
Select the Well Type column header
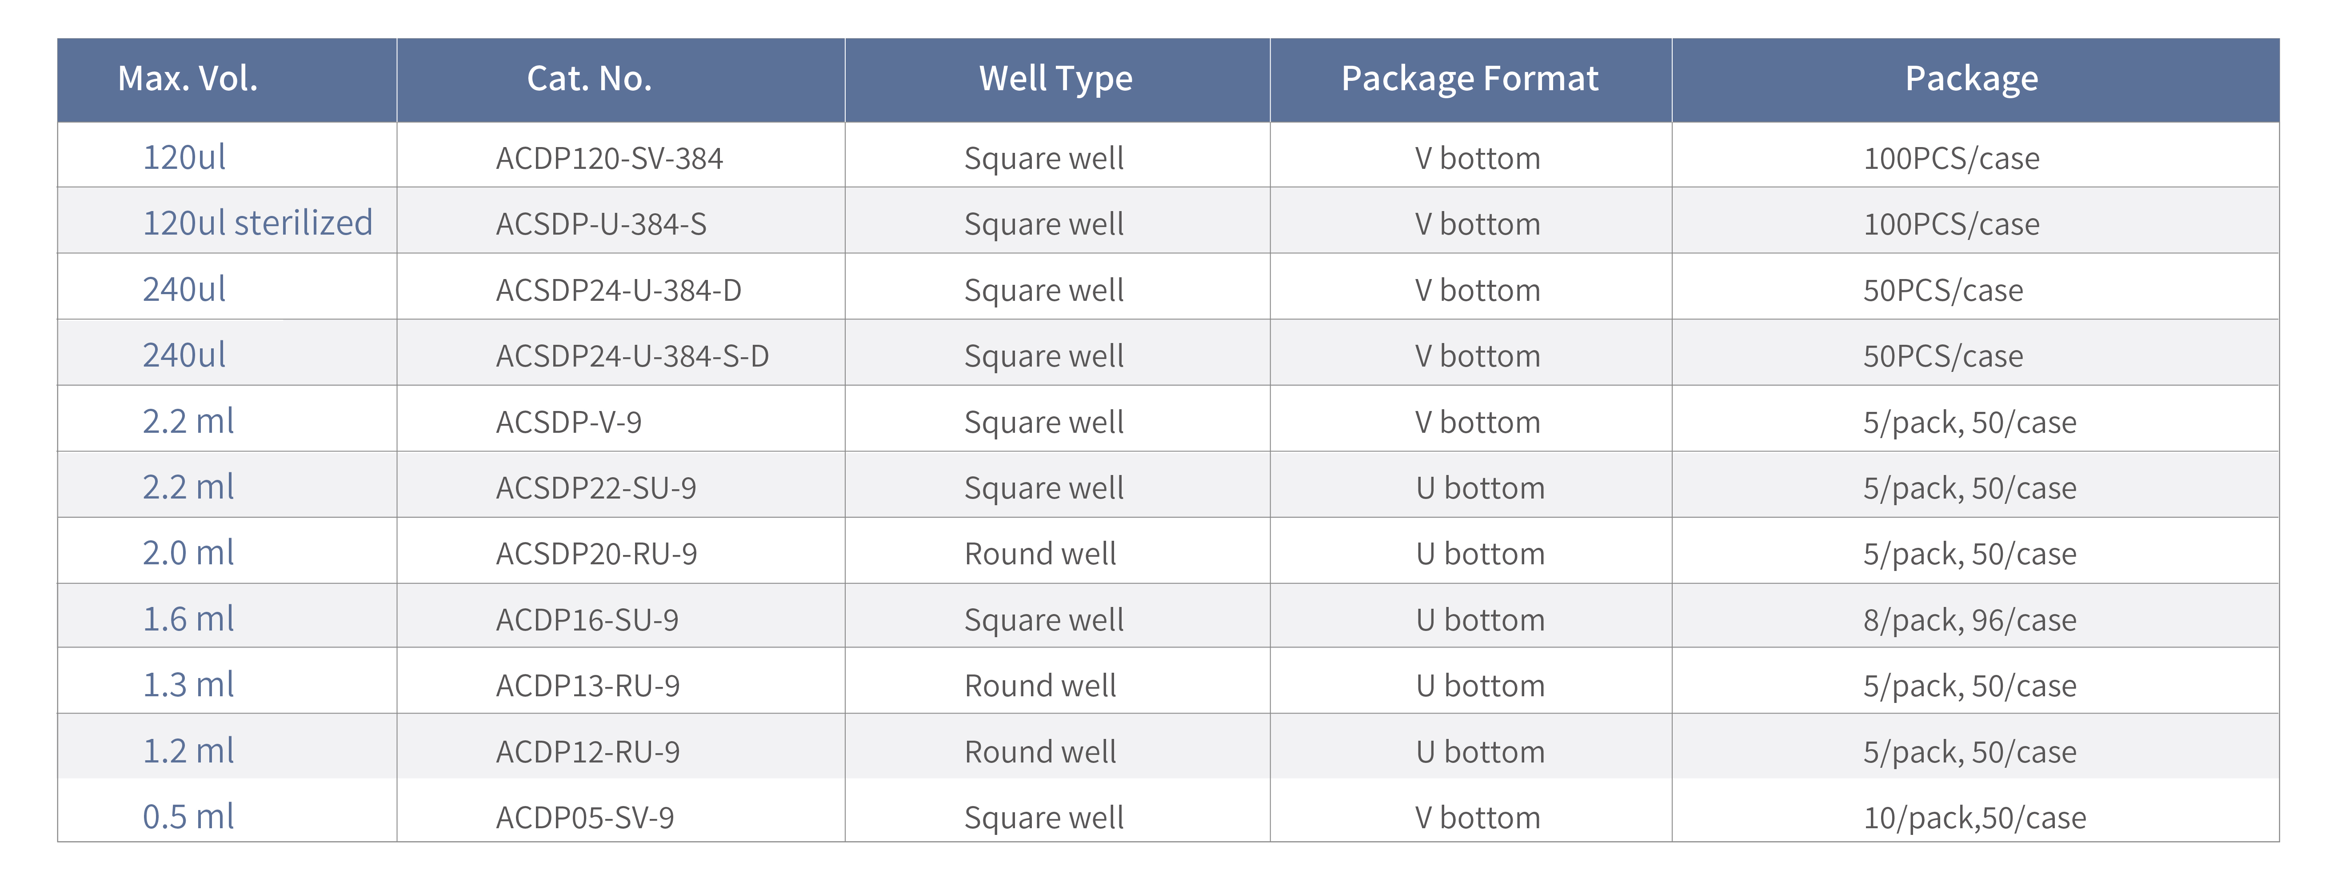coord(1056,79)
